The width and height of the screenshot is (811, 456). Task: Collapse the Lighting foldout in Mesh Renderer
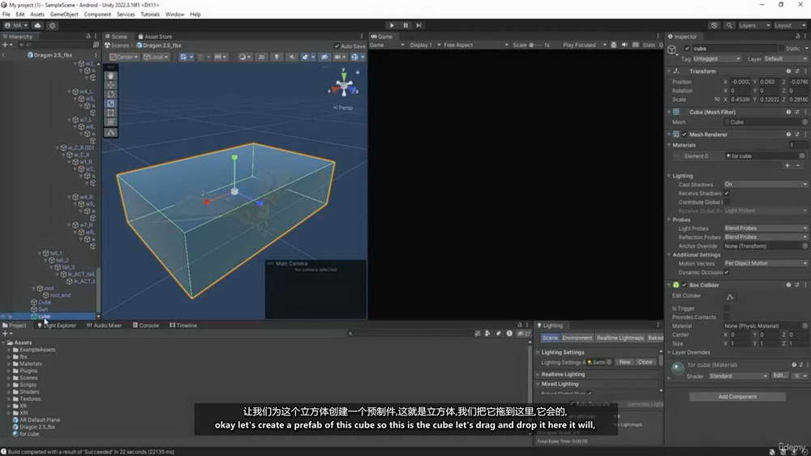(669, 176)
